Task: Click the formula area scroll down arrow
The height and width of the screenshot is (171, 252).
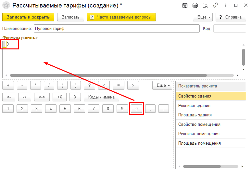Action: pyautogui.click(x=244, y=70)
